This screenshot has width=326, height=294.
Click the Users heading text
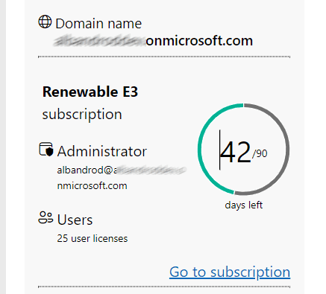click(75, 220)
